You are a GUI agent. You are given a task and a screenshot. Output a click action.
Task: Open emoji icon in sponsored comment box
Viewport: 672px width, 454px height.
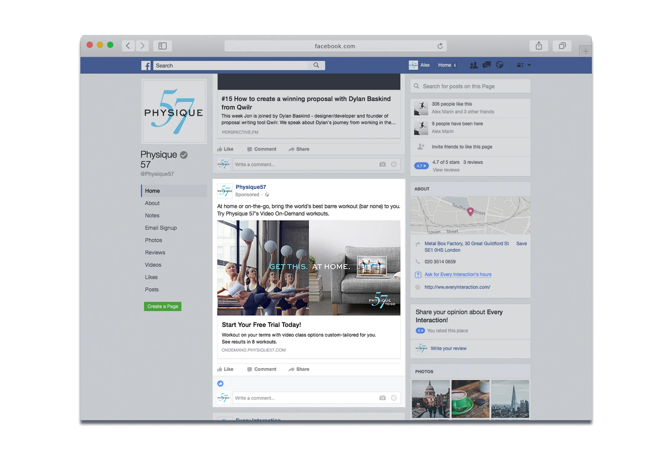tap(394, 398)
